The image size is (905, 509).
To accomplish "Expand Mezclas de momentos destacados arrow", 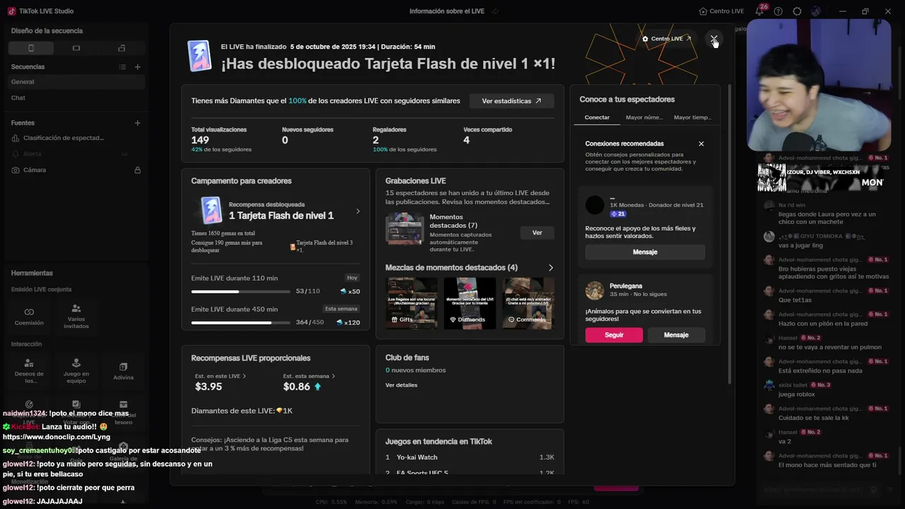I will pyautogui.click(x=551, y=268).
